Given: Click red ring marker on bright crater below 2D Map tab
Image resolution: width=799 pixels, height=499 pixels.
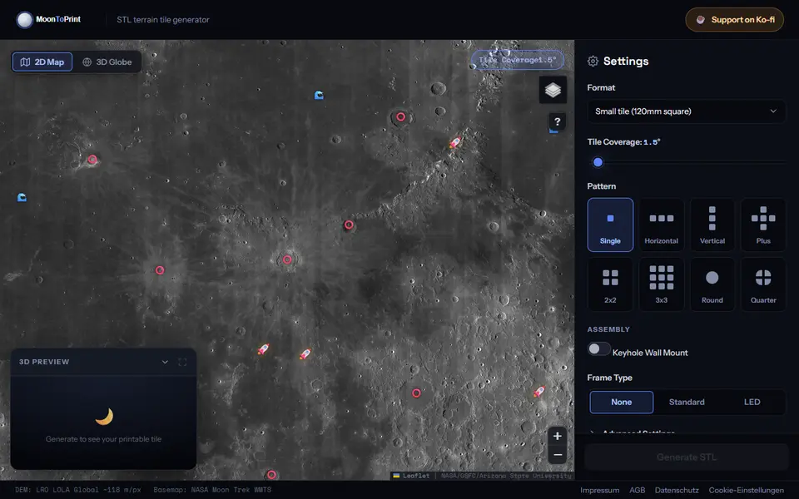Looking at the screenshot, I should [x=92, y=160].
